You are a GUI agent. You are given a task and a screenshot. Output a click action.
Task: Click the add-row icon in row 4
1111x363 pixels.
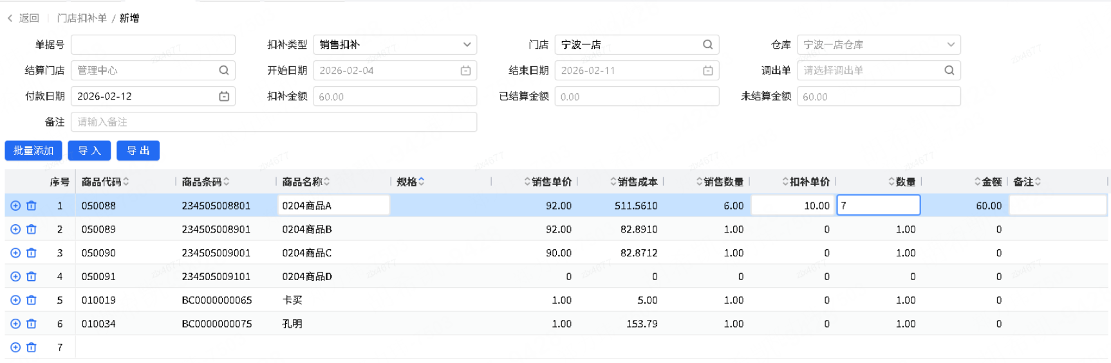[15, 277]
